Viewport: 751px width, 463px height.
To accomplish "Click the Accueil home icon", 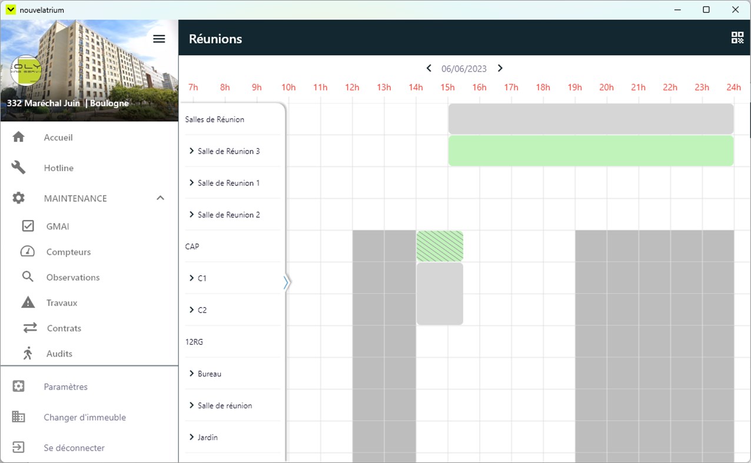I will tap(19, 137).
